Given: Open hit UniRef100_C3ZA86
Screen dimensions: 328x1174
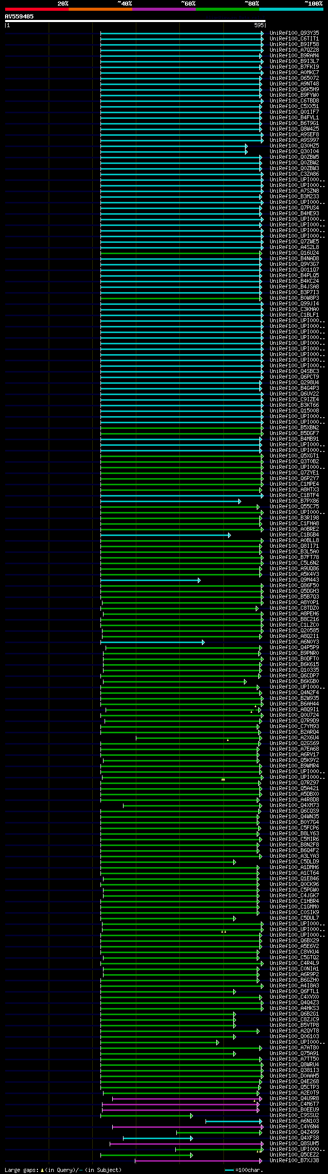Looking at the screenshot, I should pos(294,174).
